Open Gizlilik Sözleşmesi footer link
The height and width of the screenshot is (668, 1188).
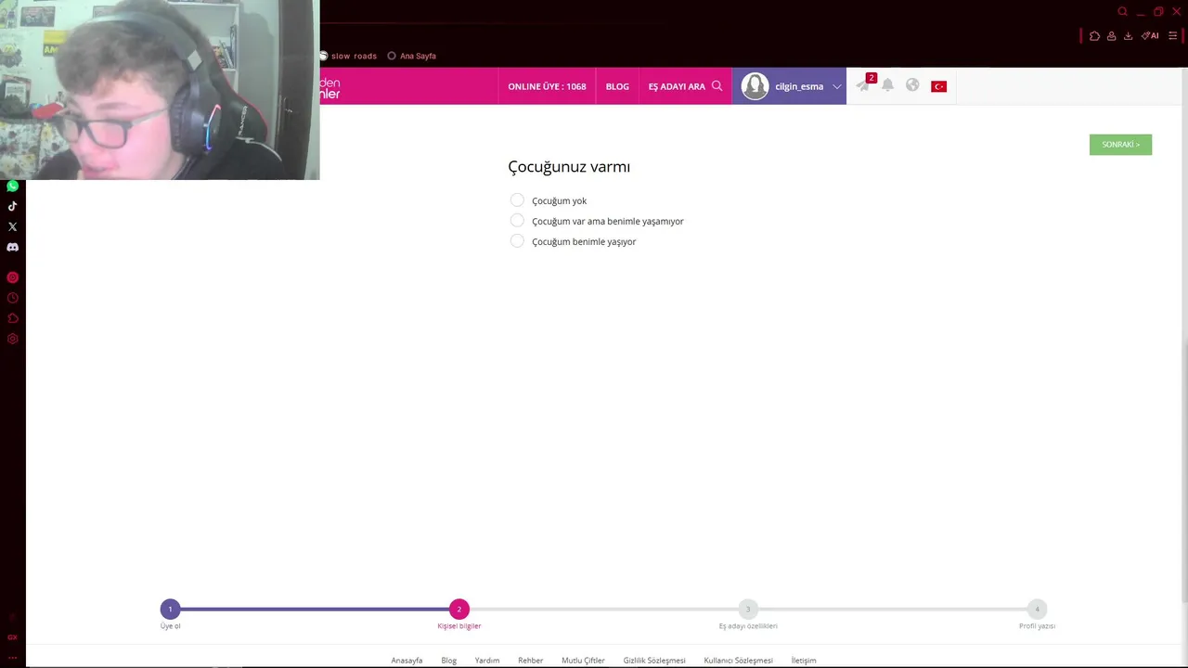click(654, 661)
